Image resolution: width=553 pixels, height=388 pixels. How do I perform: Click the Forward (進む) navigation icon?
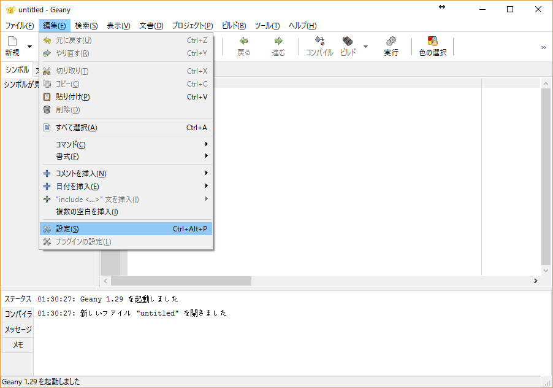coord(278,41)
